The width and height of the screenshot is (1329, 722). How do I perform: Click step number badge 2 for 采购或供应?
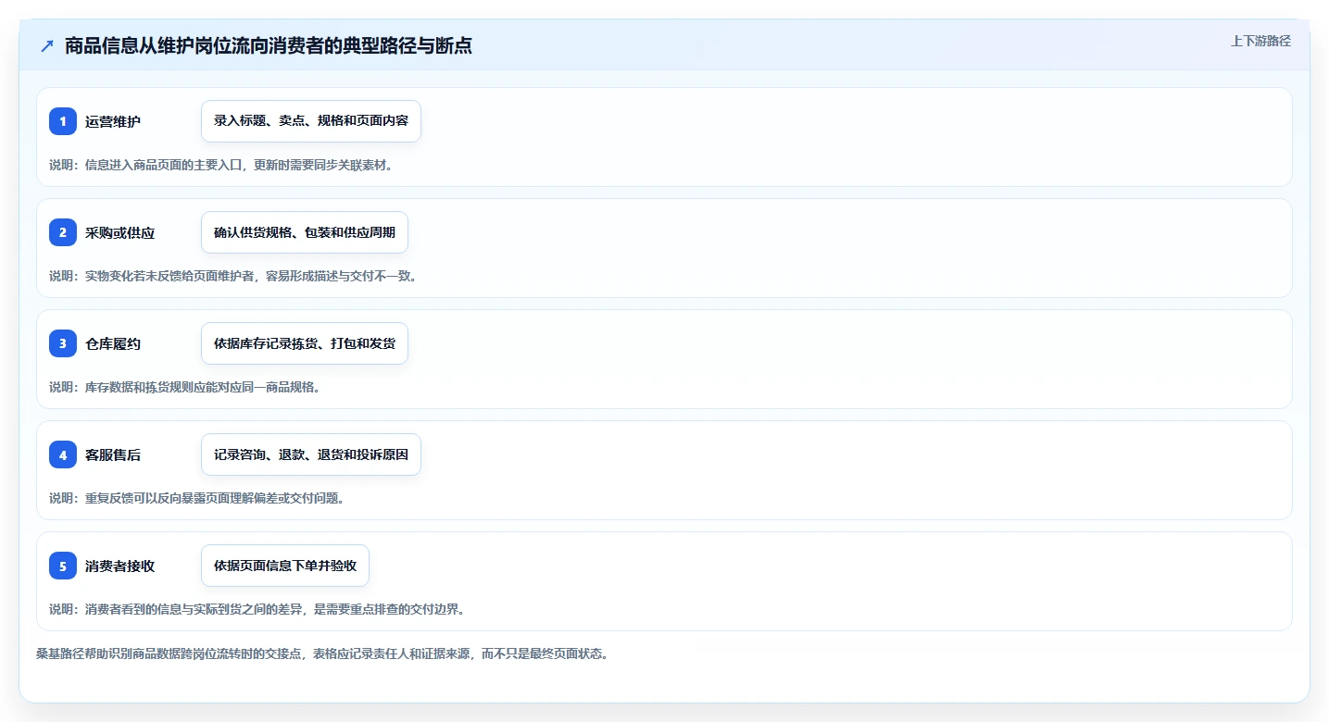(x=63, y=232)
